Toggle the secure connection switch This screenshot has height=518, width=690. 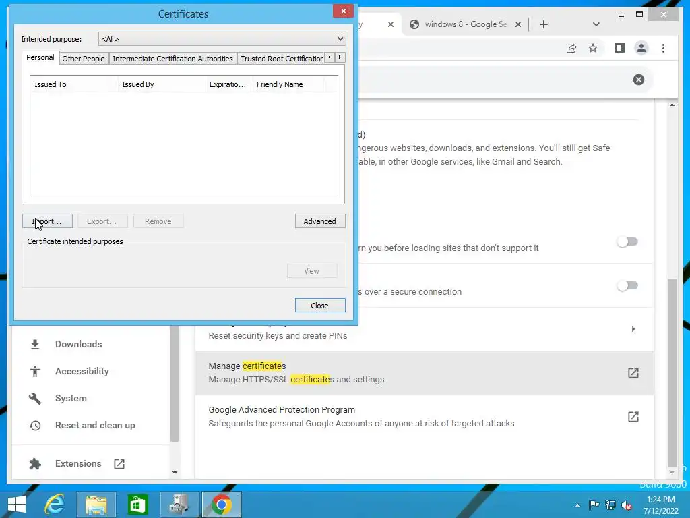627,286
